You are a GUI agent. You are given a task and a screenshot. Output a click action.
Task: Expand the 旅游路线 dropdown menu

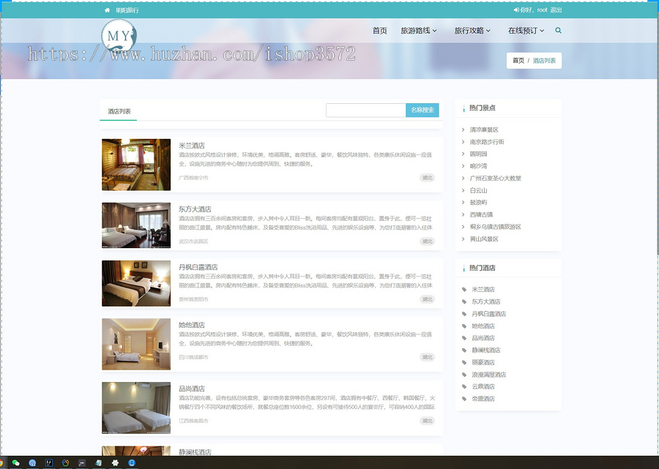(419, 31)
